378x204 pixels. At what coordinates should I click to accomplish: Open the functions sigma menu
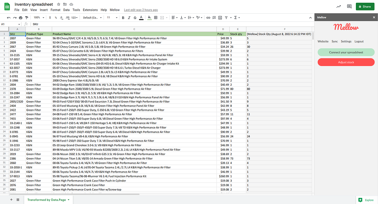pos(235,18)
